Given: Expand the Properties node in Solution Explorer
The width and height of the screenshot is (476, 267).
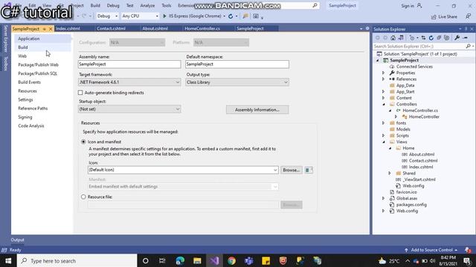Looking at the screenshot, I should (x=384, y=73).
